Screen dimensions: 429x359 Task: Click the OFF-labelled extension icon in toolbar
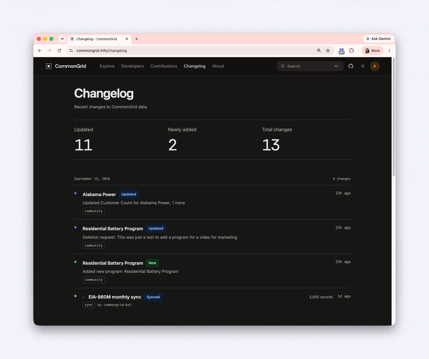342,51
